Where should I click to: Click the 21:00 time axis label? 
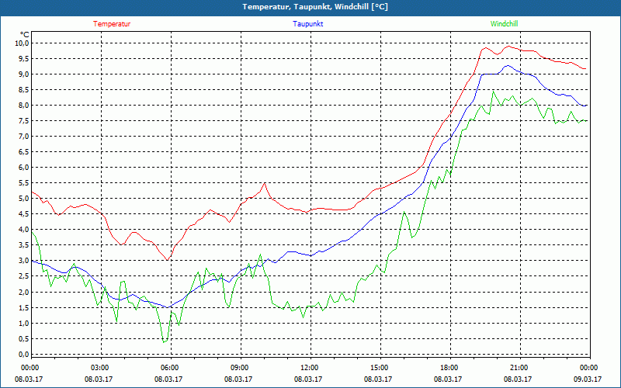(x=520, y=368)
